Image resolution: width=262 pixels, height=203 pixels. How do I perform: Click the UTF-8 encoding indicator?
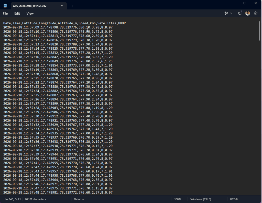234,199
